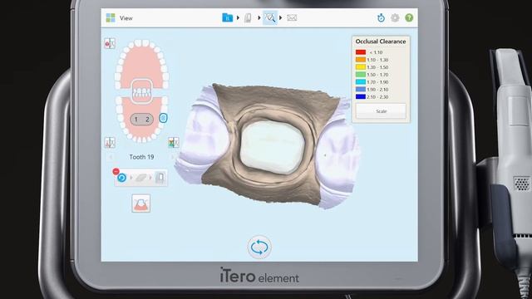Click the red < 1.10 clearance swatch
532x299 pixels.
(361, 52)
